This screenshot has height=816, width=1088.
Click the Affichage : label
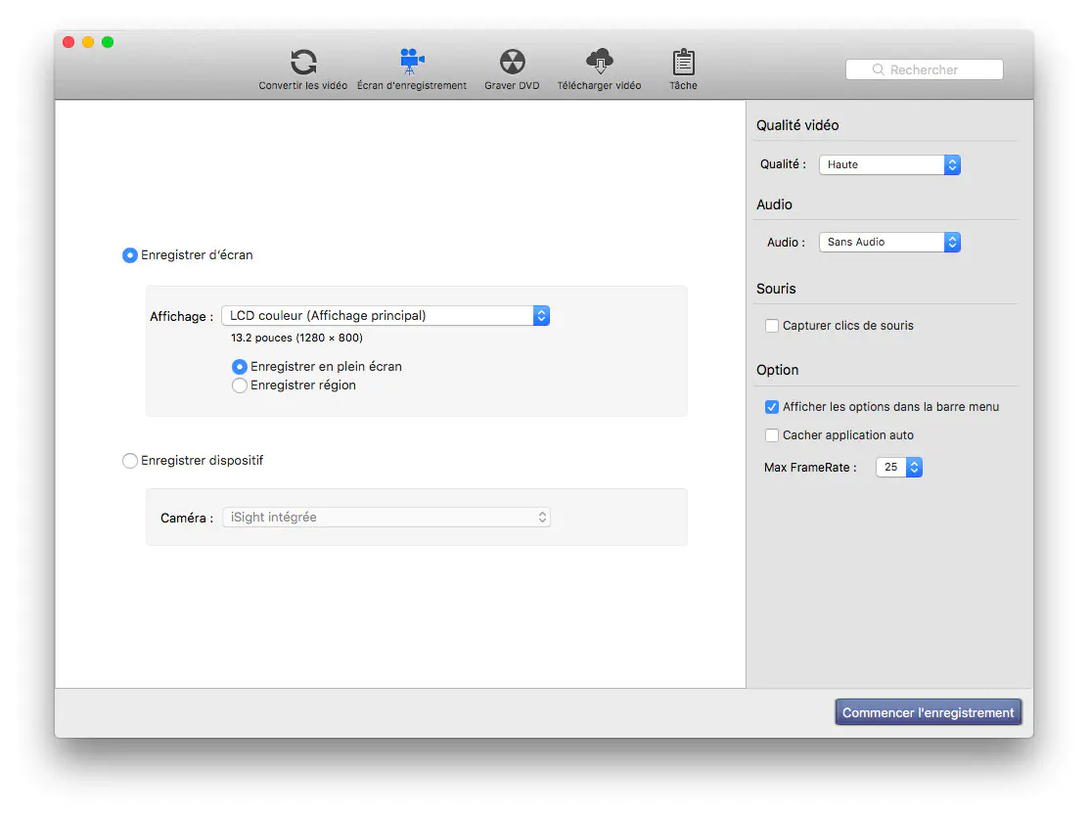[181, 316]
